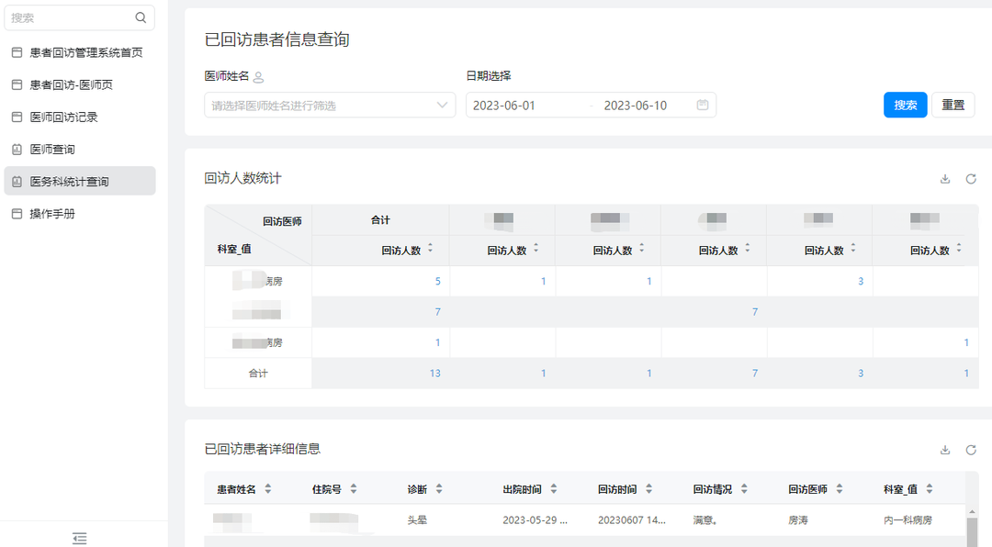
Task: Collapse the sidebar with bottom menu icon
Action: [80, 538]
